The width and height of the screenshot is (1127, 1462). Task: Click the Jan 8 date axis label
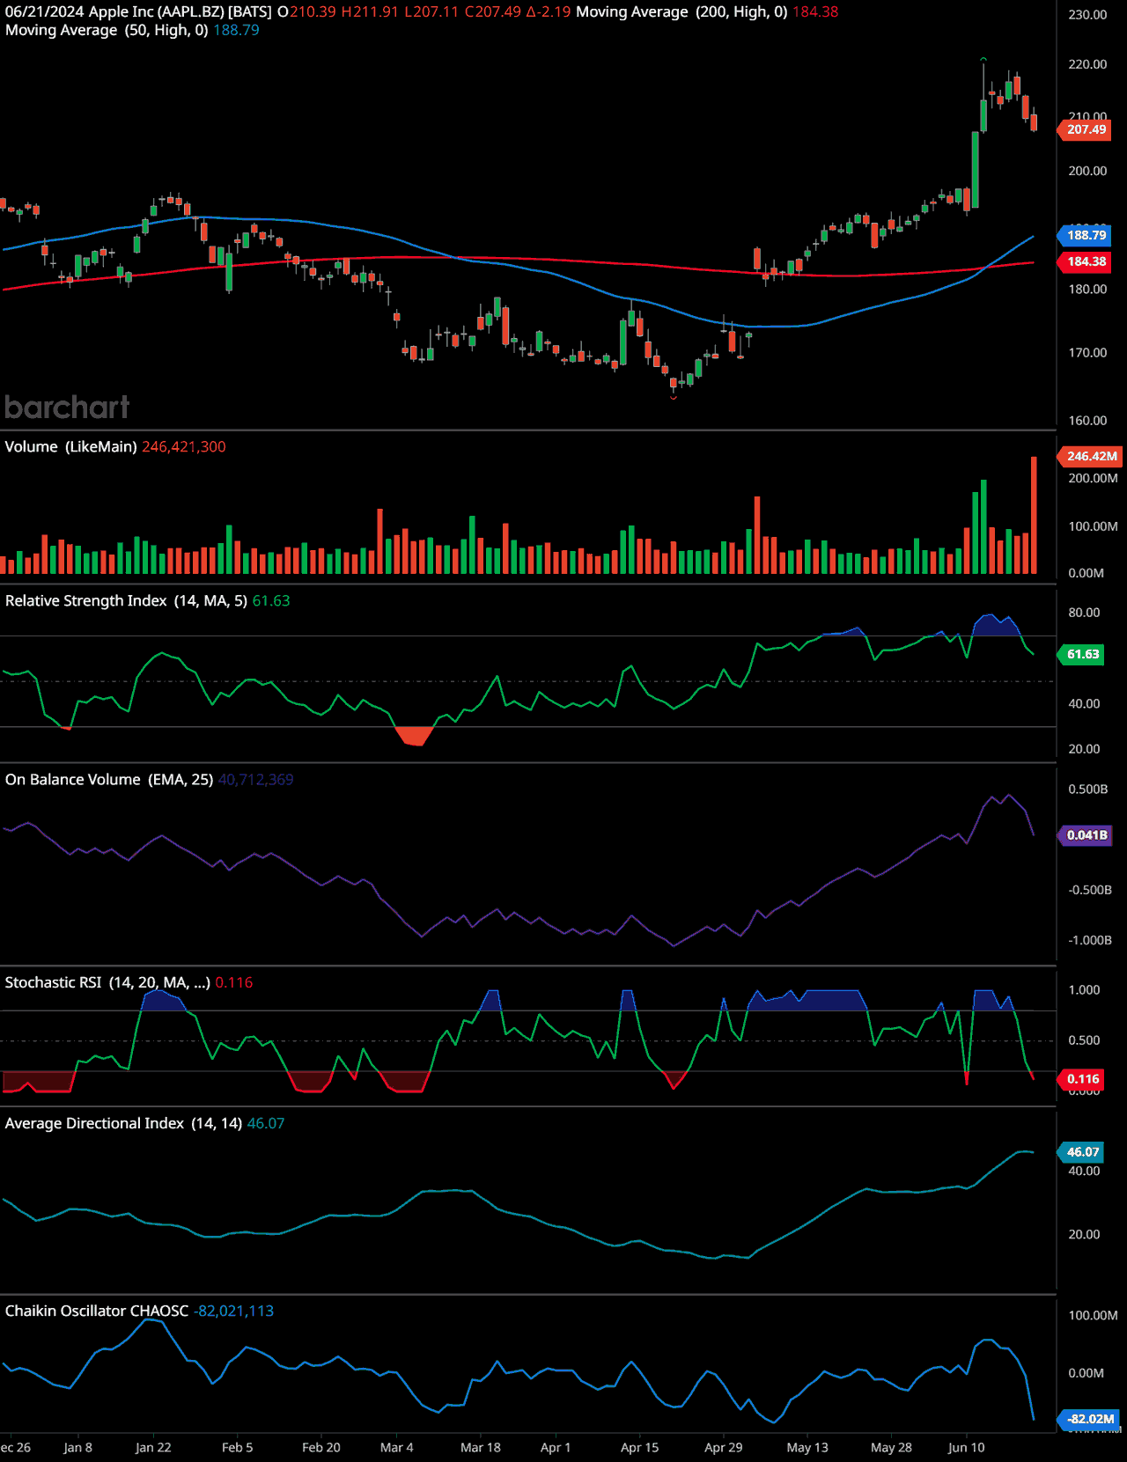[77, 1447]
